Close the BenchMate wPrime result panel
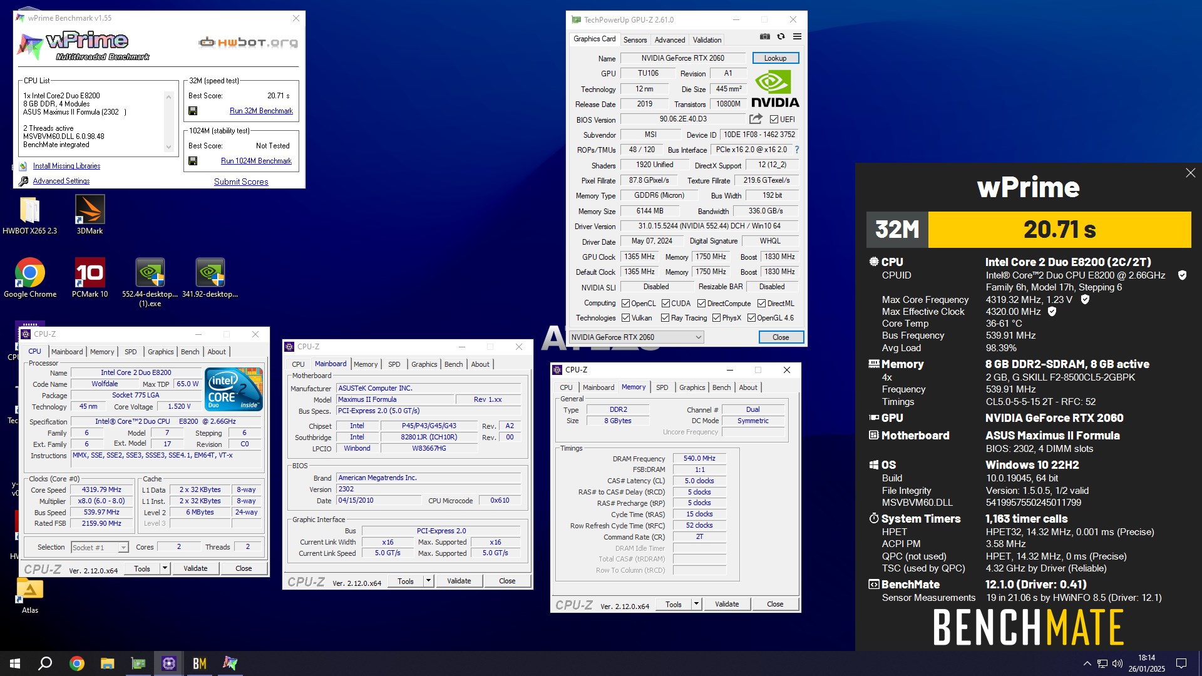Image resolution: width=1202 pixels, height=676 pixels. coord(1190,173)
